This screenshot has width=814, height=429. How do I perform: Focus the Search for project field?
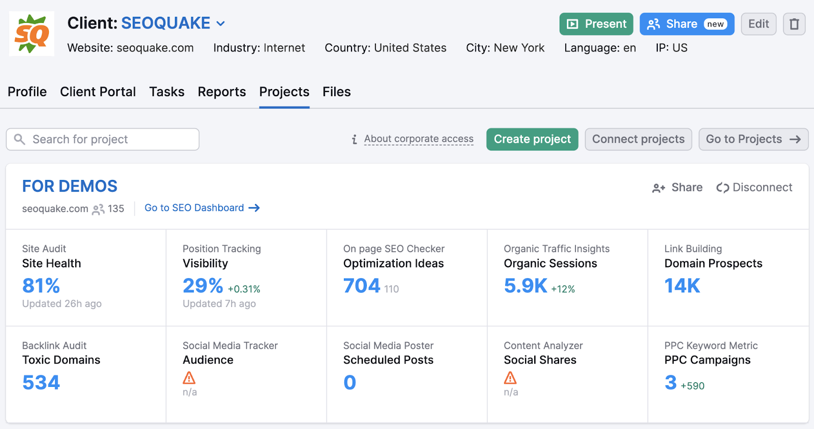pyautogui.click(x=103, y=139)
